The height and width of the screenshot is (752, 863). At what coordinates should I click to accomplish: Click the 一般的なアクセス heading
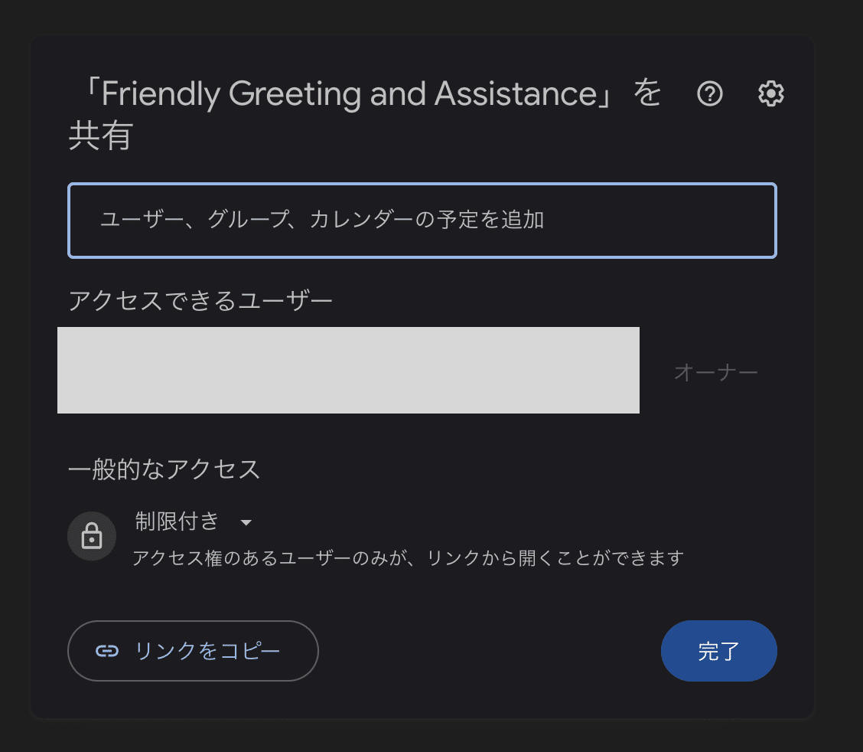tap(164, 468)
